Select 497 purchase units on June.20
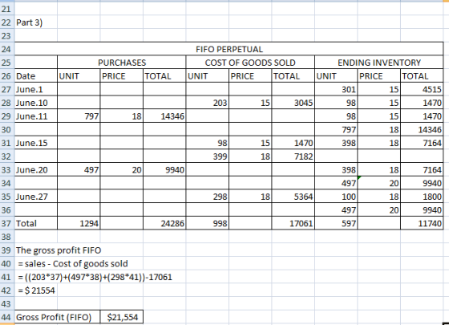This screenshot has width=449, height=325. [x=79, y=169]
